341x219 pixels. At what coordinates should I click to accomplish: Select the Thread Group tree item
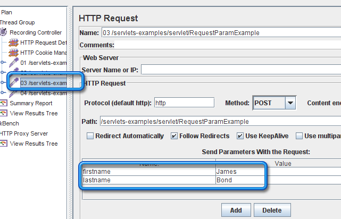tap(17, 22)
